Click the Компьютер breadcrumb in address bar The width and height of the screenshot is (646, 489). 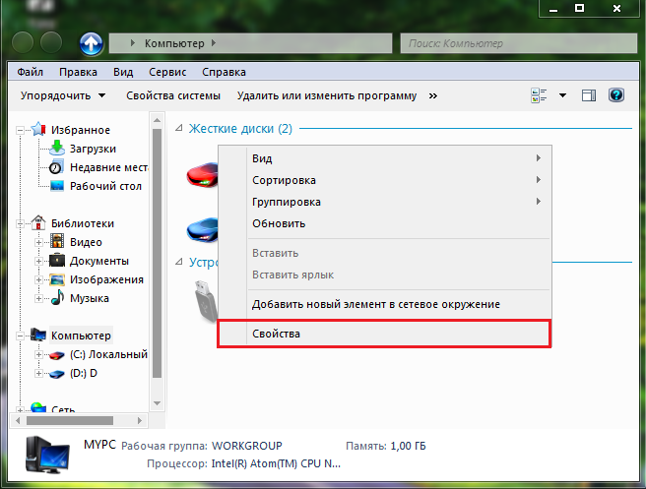click(174, 43)
